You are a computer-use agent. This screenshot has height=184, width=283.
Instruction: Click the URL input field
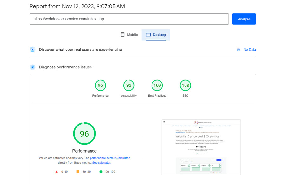click(x=129, y=19)
